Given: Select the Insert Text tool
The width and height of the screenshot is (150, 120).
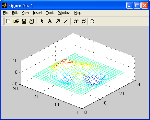Looking at the screenshot, I should pyautogui.click(x=50, y=21).
